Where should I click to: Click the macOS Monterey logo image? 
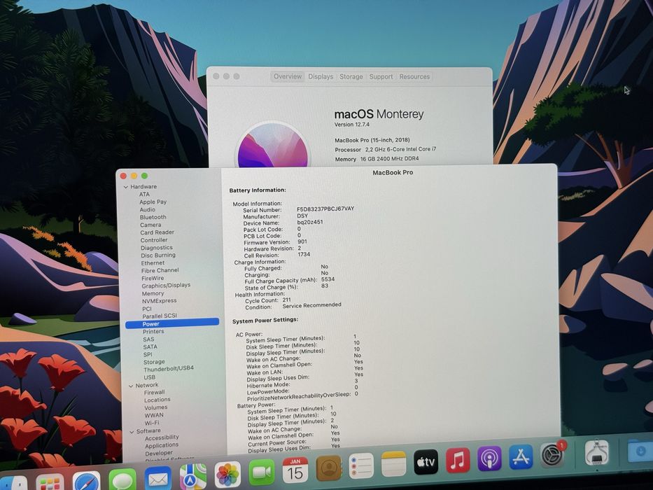click(x=273, y=145)
